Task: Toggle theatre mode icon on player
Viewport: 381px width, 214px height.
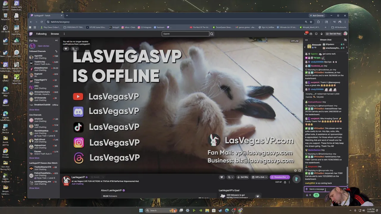Action: pos(300,171)
